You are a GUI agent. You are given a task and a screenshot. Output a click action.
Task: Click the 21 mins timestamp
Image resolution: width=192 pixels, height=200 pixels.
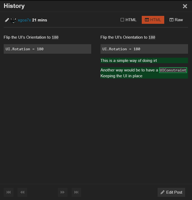coord(39,20)
